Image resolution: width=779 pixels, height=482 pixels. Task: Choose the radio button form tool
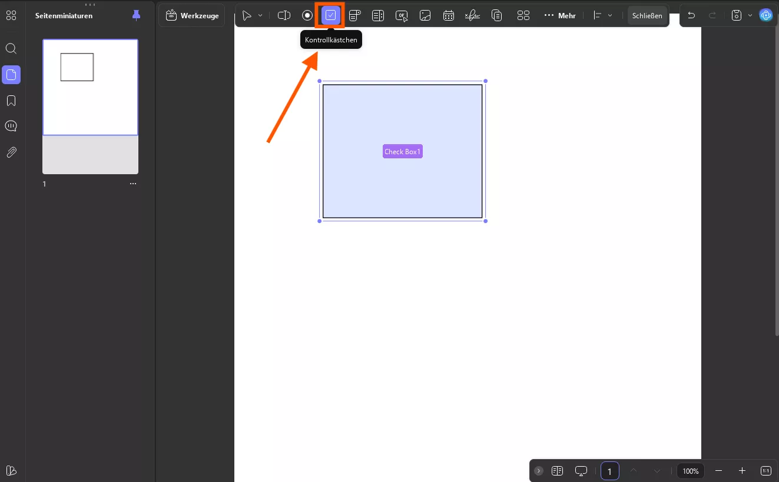click(307, 16)
